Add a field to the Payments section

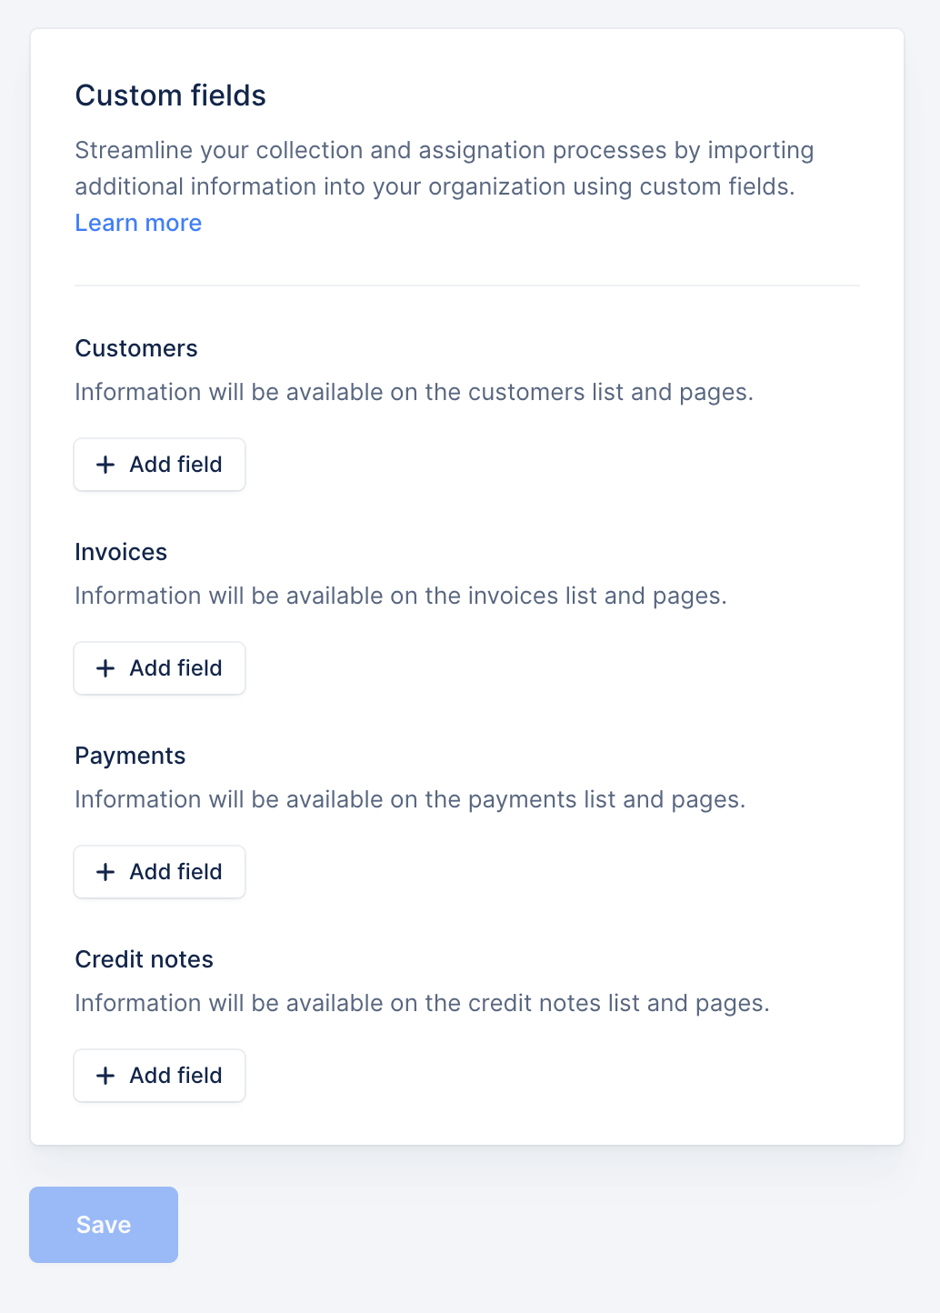click(x=160, y=872)
